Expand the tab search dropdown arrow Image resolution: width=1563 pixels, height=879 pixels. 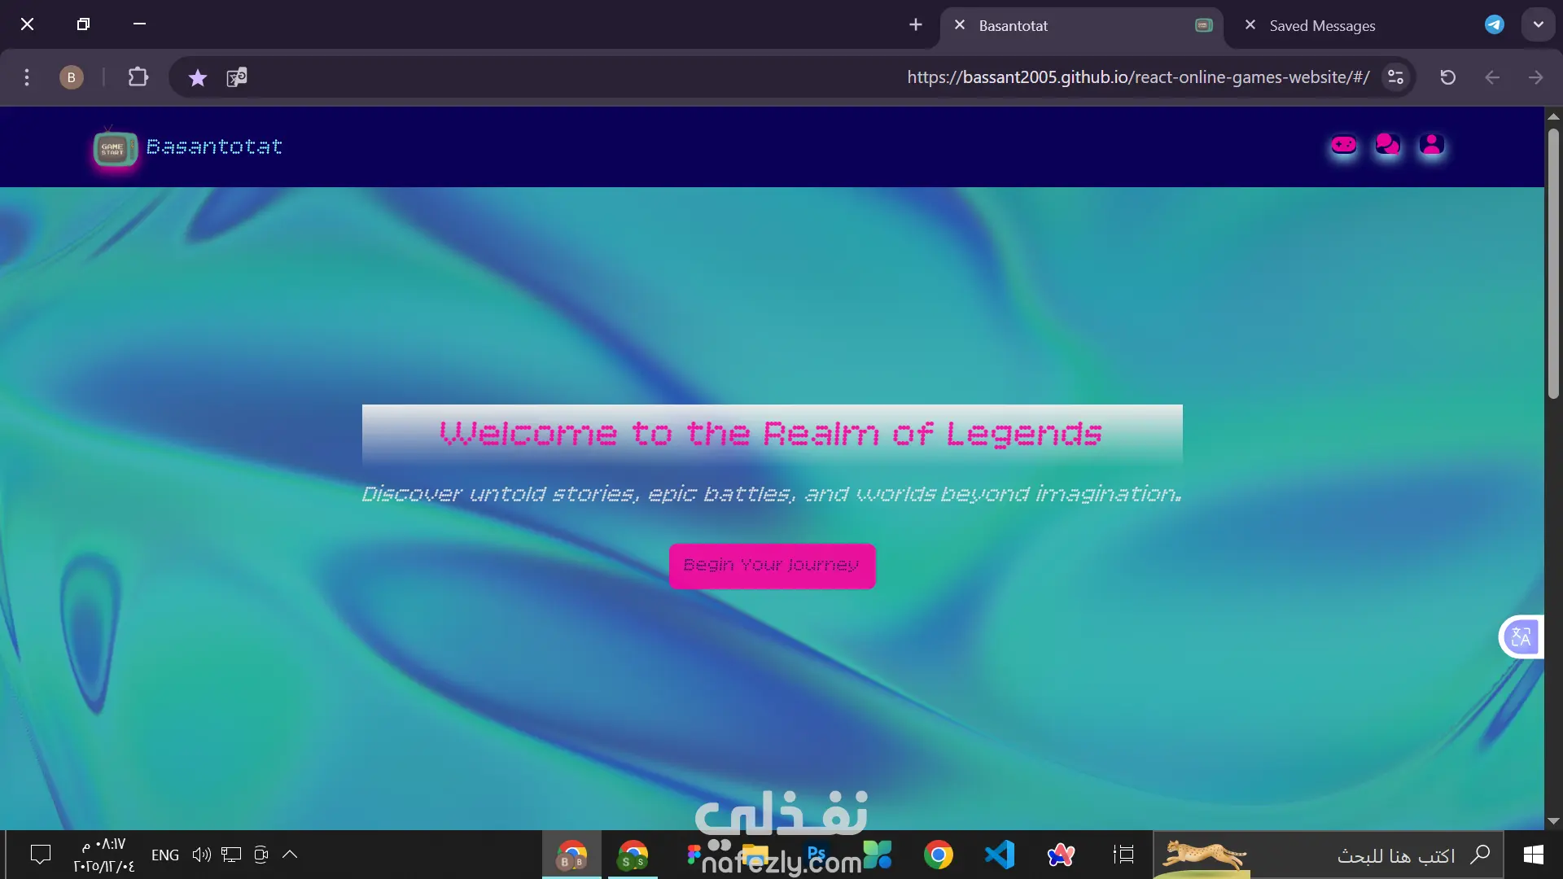point(1538,24)
